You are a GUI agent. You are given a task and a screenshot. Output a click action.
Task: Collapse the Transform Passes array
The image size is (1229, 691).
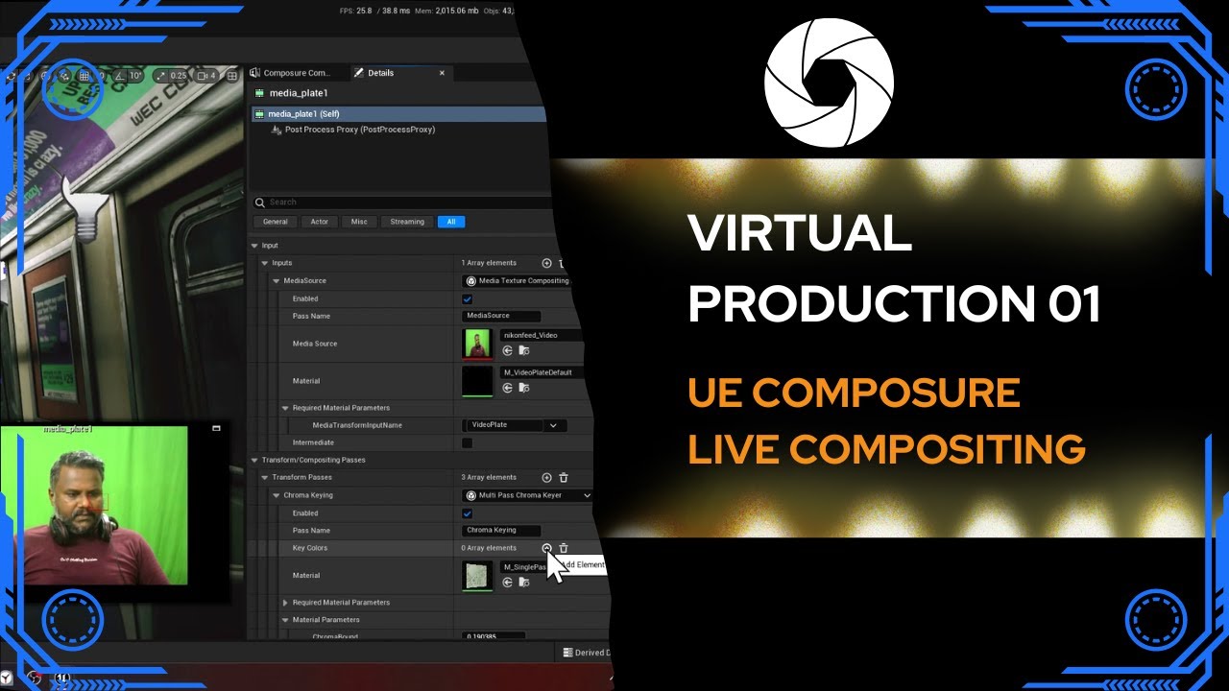[x=266, y=477]
